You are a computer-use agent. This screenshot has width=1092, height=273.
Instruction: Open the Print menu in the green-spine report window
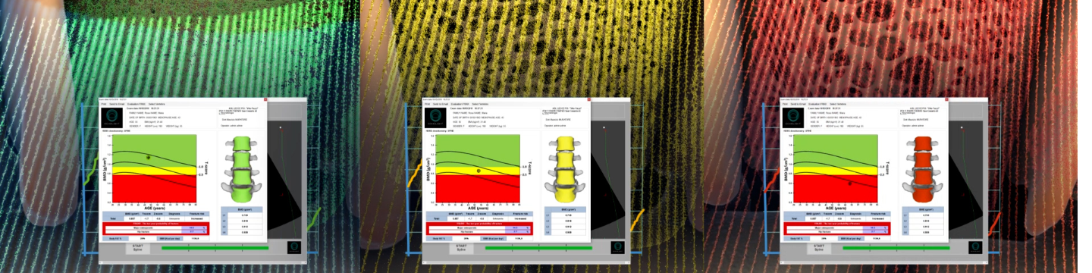(104, 104)
